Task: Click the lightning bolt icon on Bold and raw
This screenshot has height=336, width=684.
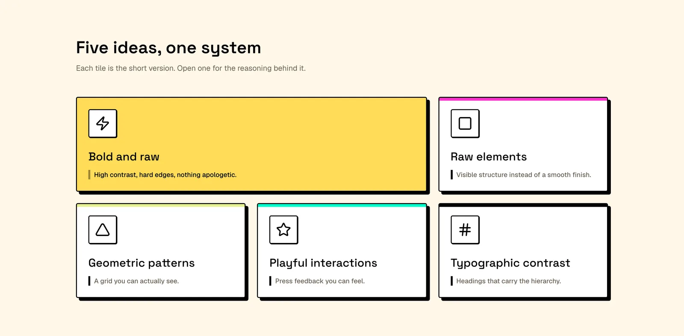Action: click(103, 123)
